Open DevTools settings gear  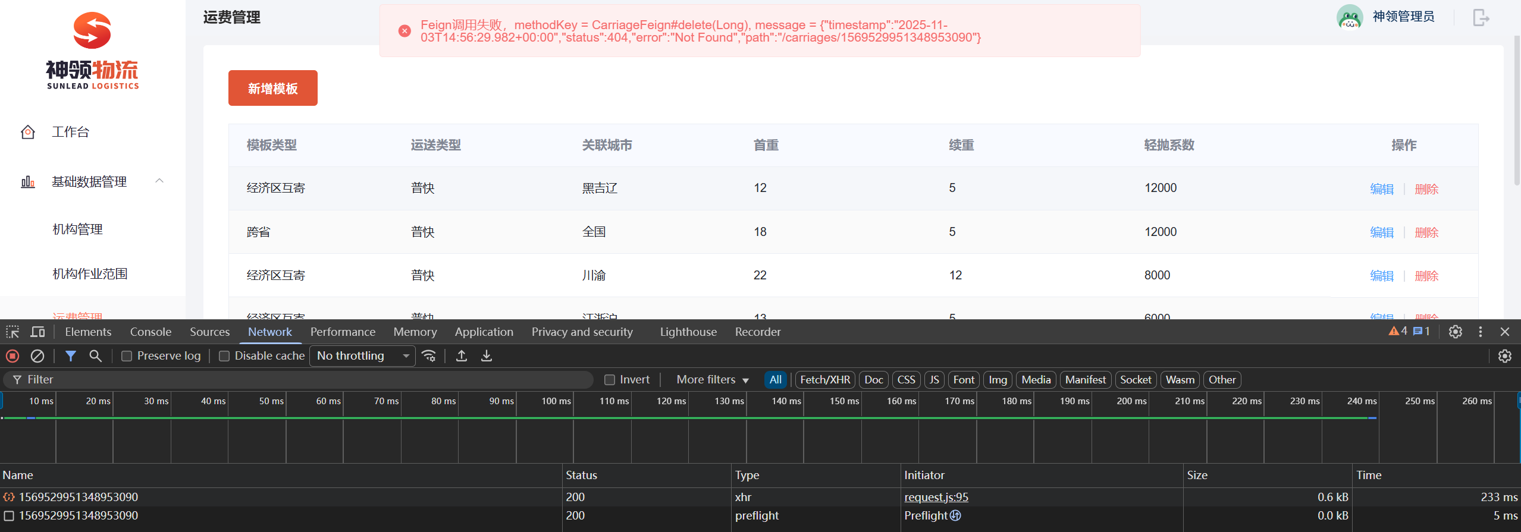(x=1456, y=332)
